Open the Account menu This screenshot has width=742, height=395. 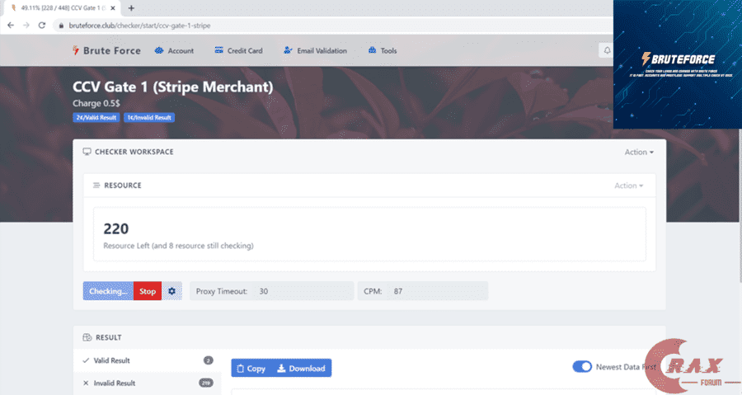click(x=174, y=50)
